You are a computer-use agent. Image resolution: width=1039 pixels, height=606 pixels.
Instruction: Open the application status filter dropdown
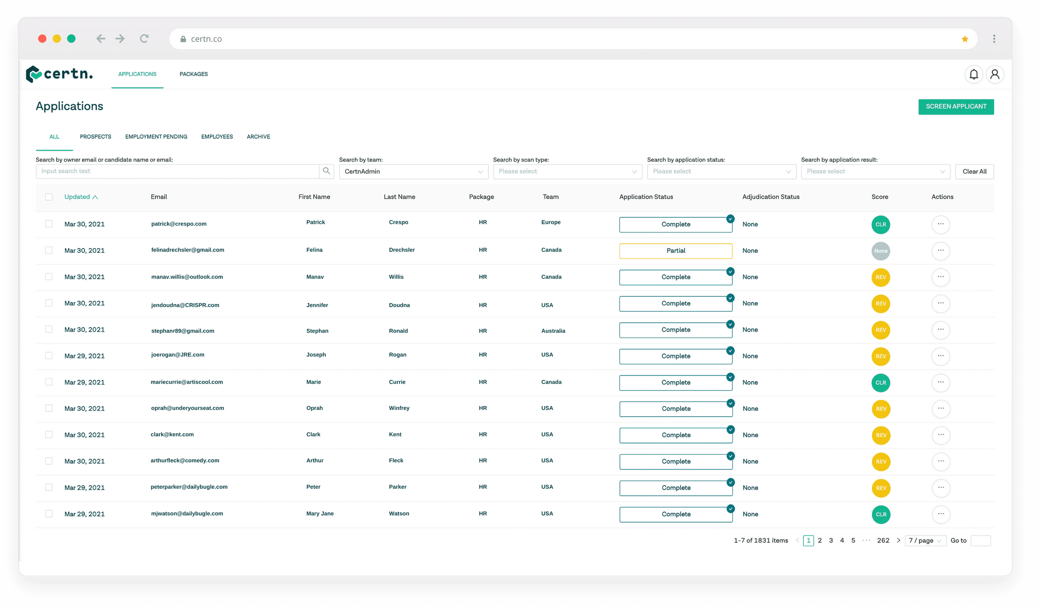pyautogui.click(x=721, y=172)
